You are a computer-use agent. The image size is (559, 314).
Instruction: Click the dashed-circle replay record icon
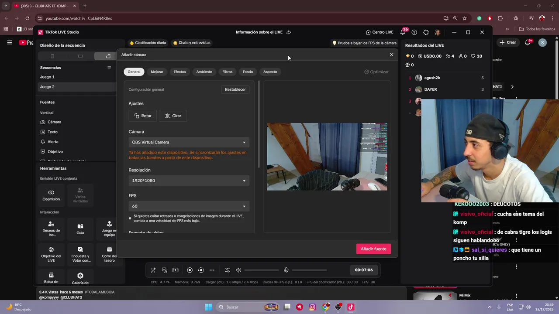tap(201, 270)
